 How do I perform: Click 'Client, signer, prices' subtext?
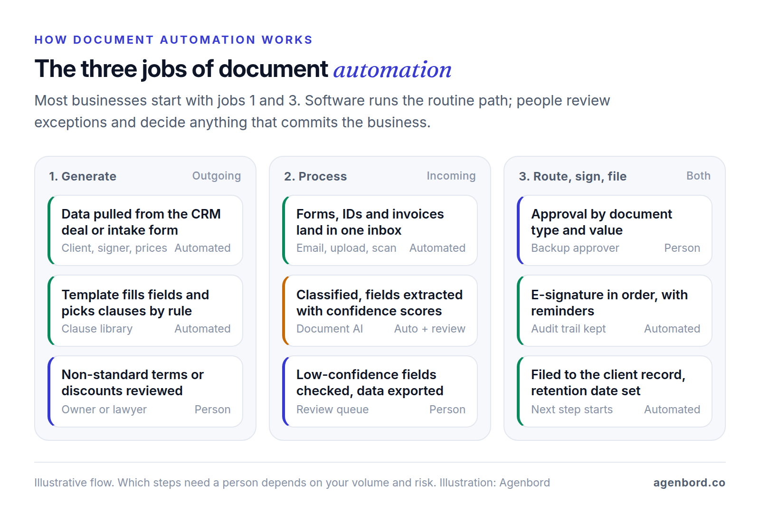(114, 248)
